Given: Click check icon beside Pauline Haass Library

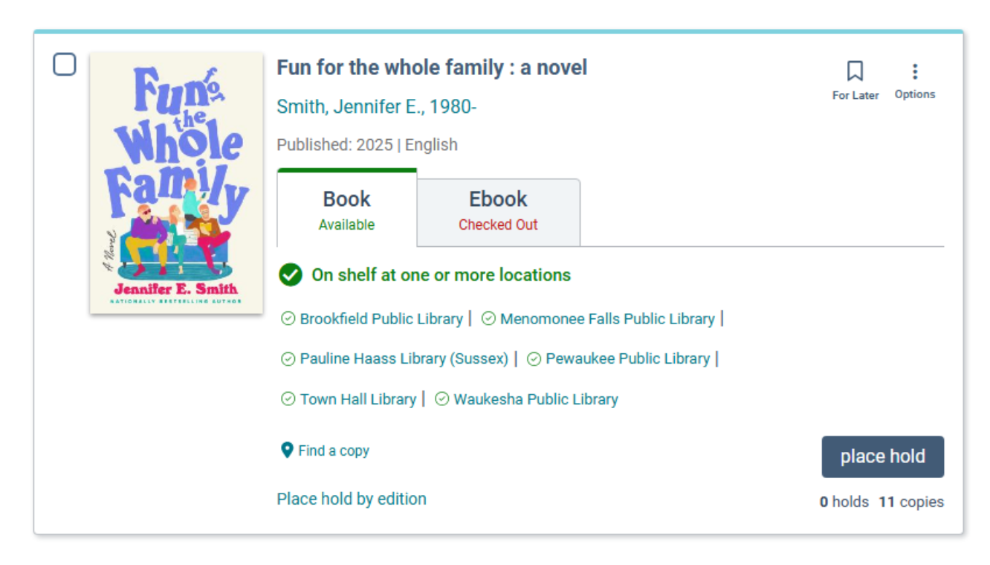Looking at the screenshot, I should coord(288,359).
